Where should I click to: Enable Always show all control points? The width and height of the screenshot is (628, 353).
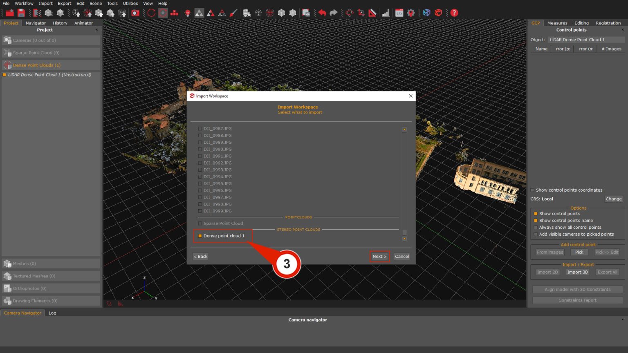click(536, 227)
